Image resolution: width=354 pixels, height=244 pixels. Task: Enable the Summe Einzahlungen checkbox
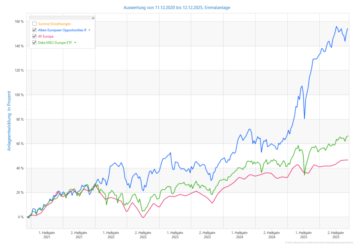tap(35, 24)
